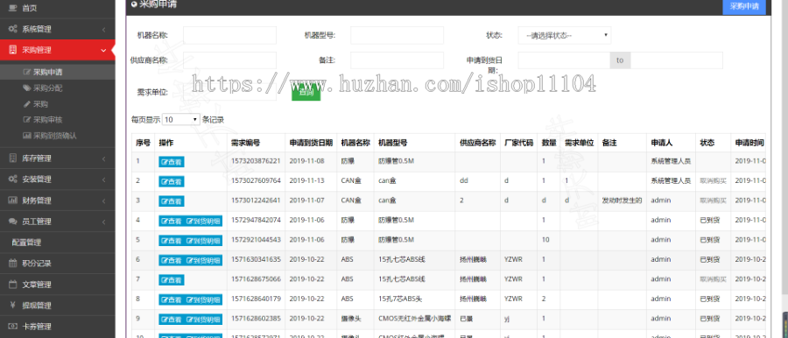Click 查看 for request 1573027609764
Screen dimensions: 788x338
point(172,181)
